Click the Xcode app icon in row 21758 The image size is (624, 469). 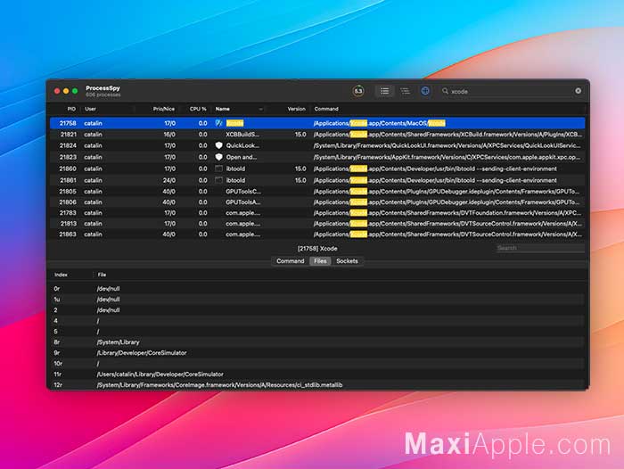pyautogui.click(x=219, y=123)
